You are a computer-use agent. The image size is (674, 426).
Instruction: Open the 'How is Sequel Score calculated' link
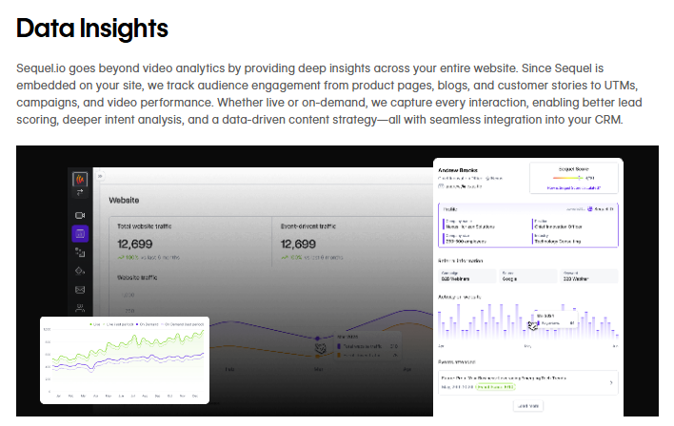(x=575, y=188)
